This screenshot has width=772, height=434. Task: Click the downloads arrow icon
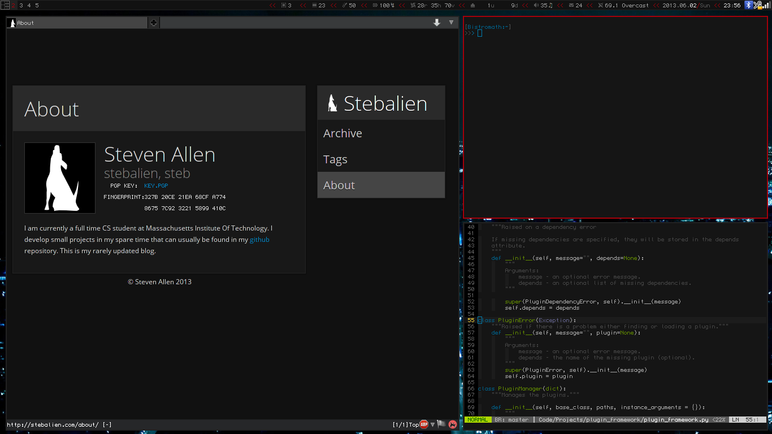pyautogui.click(x=437, y=23)
